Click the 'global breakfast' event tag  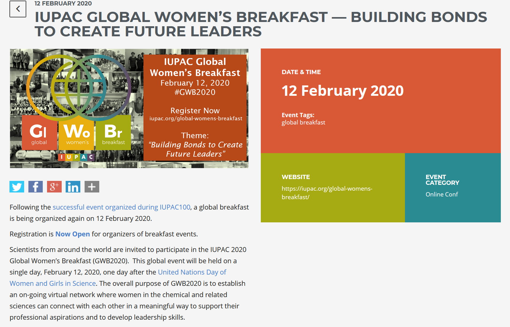(x=303, y=122)
